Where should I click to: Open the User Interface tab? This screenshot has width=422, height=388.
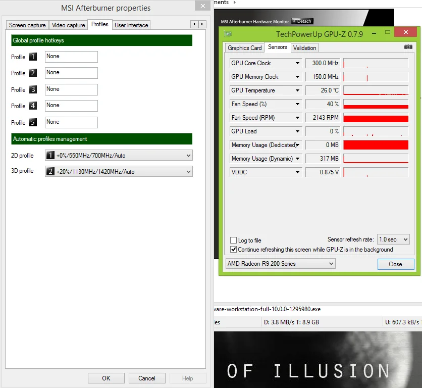pos(131,25)
